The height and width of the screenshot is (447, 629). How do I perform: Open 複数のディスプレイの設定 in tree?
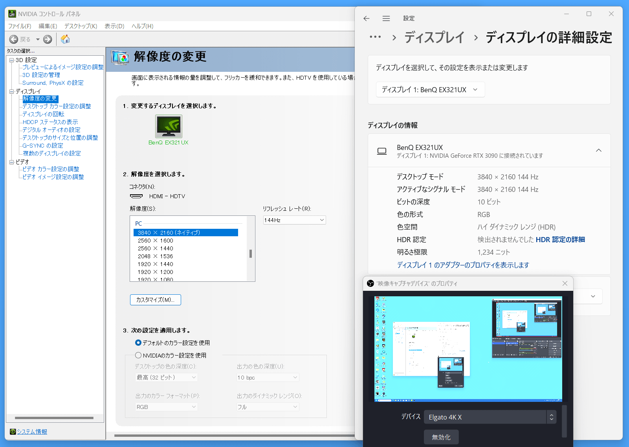coord(52,153)
